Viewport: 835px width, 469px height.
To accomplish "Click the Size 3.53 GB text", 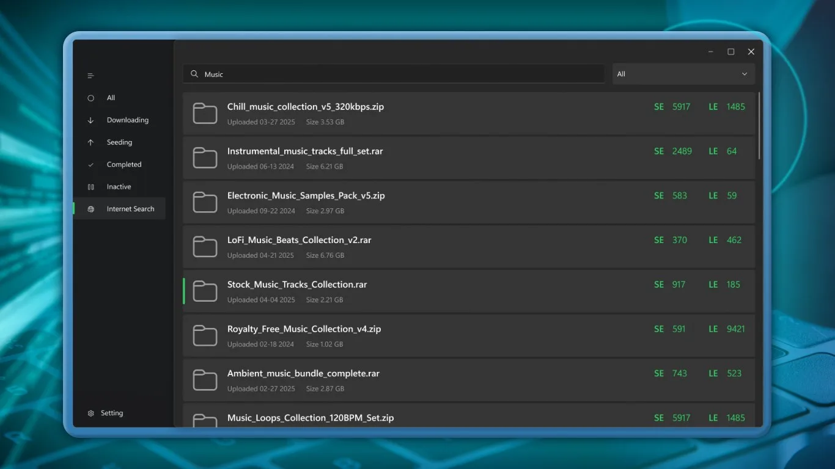I will [x=325, y=122].
